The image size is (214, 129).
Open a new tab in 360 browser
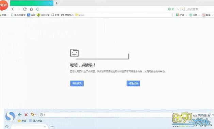56,3
